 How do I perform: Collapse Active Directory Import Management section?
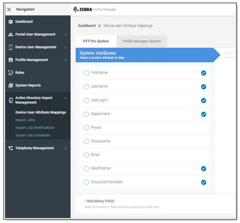[x=66, y=98]
